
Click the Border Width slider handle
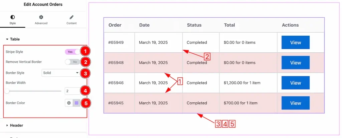click(7, 91)
